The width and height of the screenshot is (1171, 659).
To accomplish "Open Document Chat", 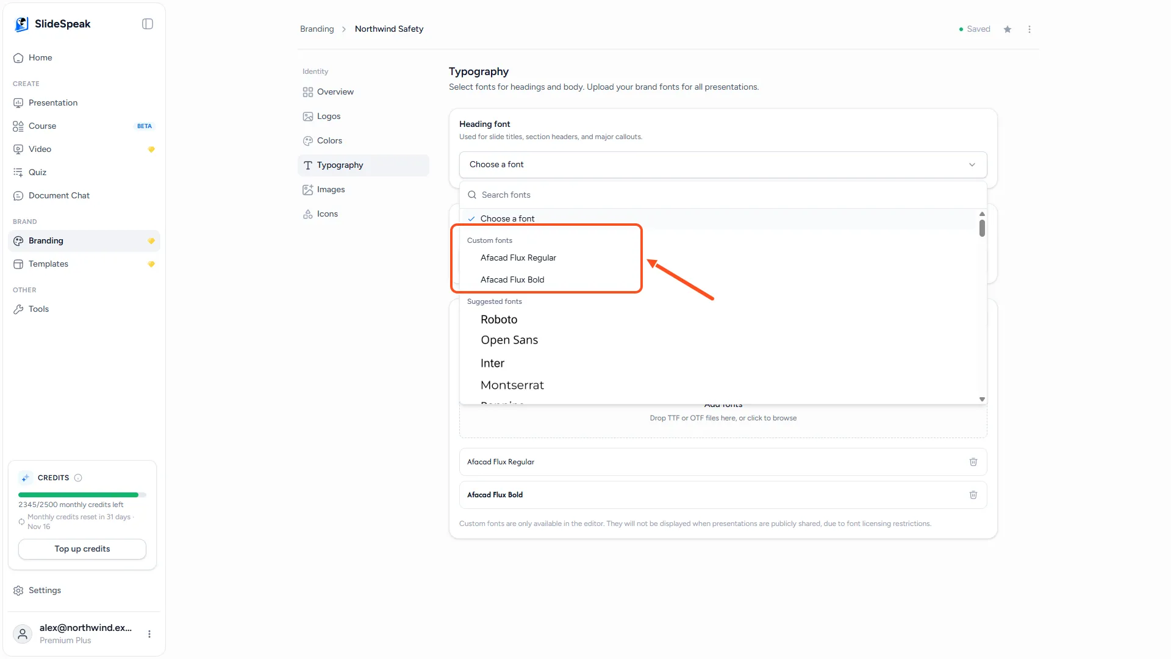I will coord(84,195).
